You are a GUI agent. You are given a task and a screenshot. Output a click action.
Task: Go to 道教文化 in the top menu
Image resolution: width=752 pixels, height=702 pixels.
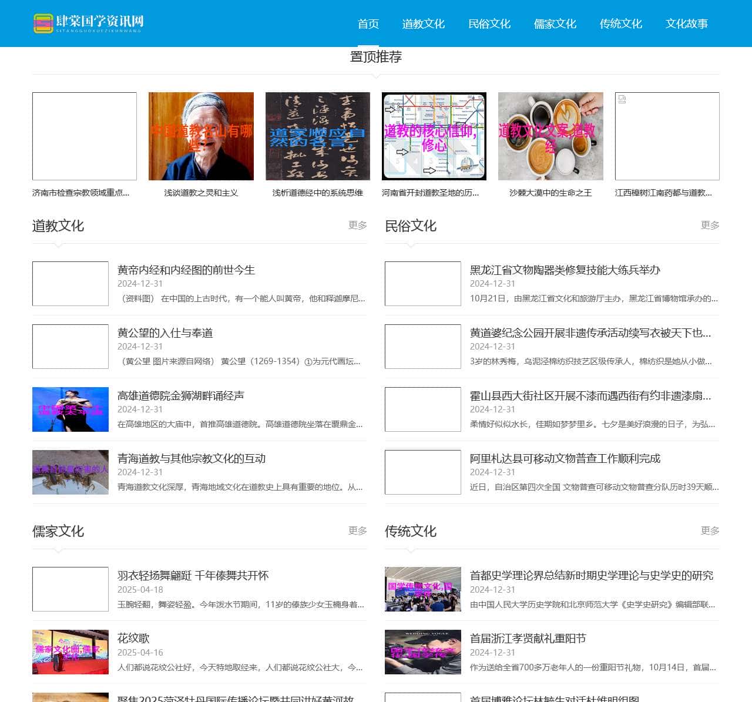coord(423,24)
